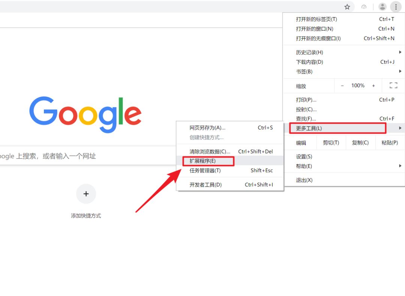
Task: Expand the 历史记录(H) submenu
Action: (x=344, y=52)
